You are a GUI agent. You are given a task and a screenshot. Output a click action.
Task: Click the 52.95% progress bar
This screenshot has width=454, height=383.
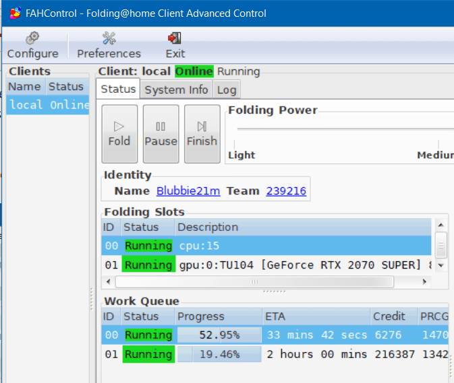click(x=219, y=335)
